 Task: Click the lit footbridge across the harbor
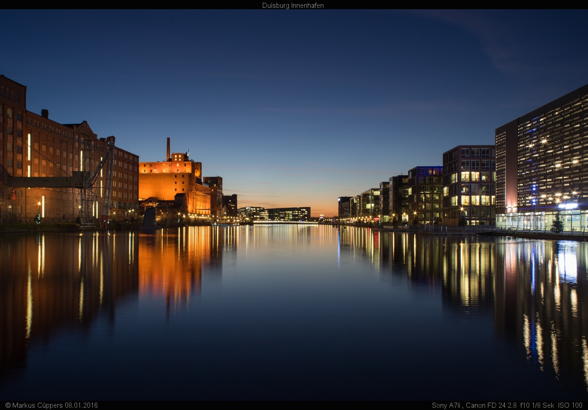point(285,223)
